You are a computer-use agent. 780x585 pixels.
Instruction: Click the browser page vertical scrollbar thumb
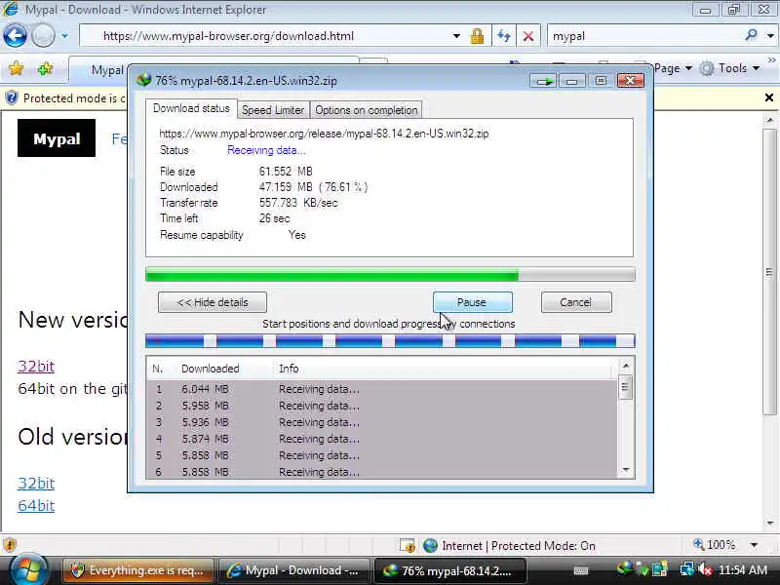pyautogui.click(x=769, y=272)
